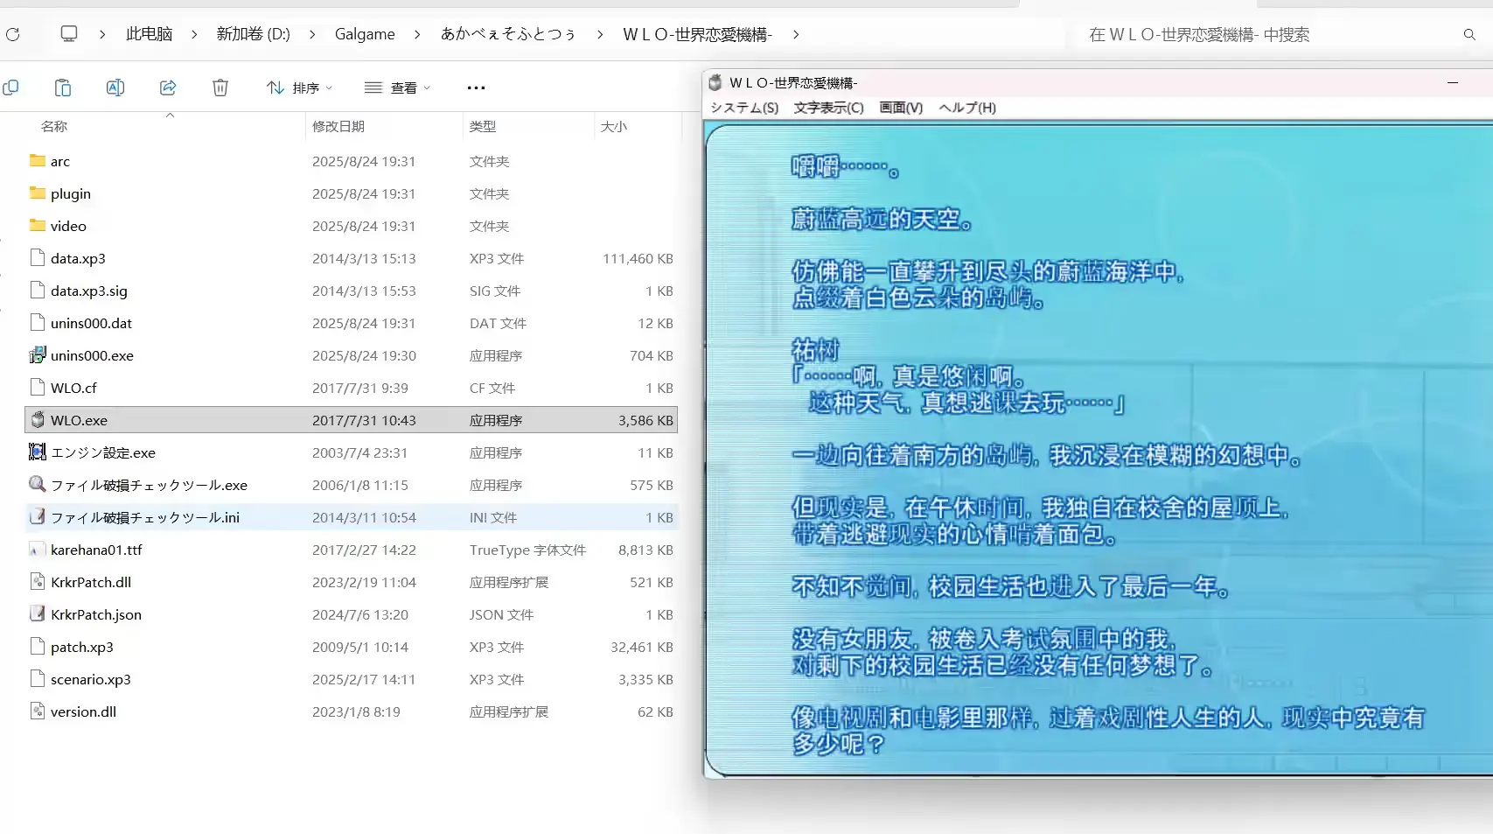Open the 文字表示(C) menu
The height and width of the screenshot is (834, 1493).
click(829, 108)
